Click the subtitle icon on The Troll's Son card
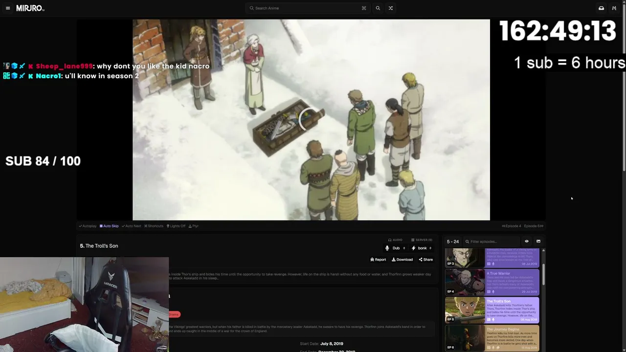This screenshot has height=352, width=626. point(488,320)
